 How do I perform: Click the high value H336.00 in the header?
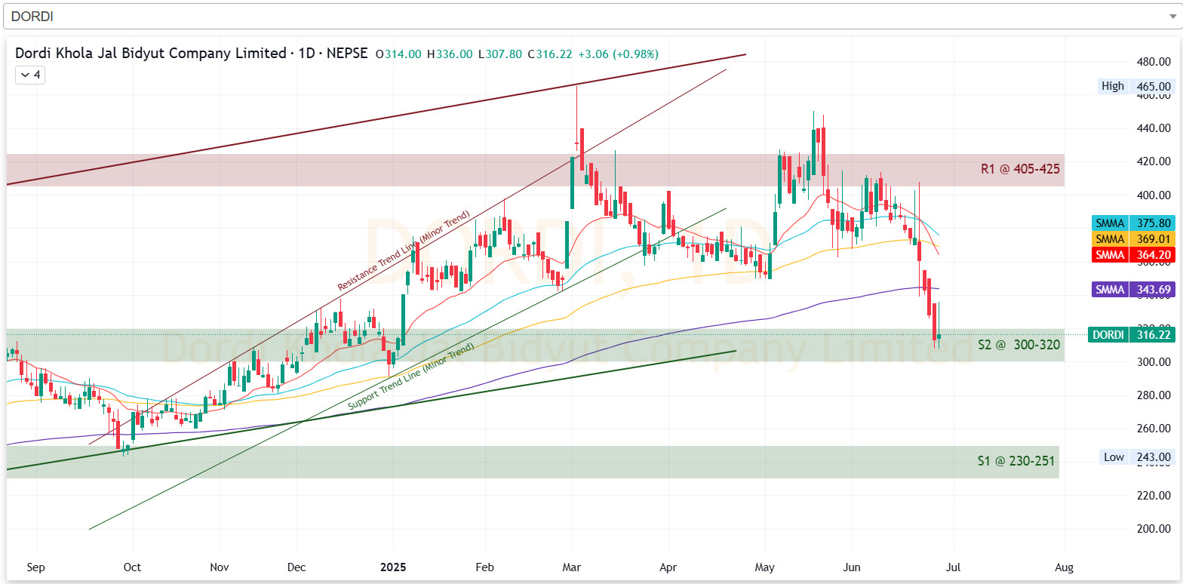tap(450, 54)
